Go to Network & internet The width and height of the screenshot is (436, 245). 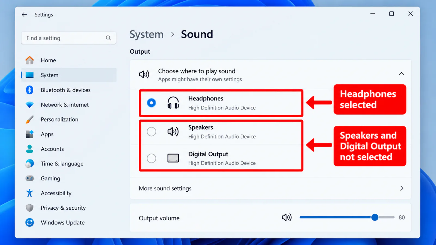69,105
